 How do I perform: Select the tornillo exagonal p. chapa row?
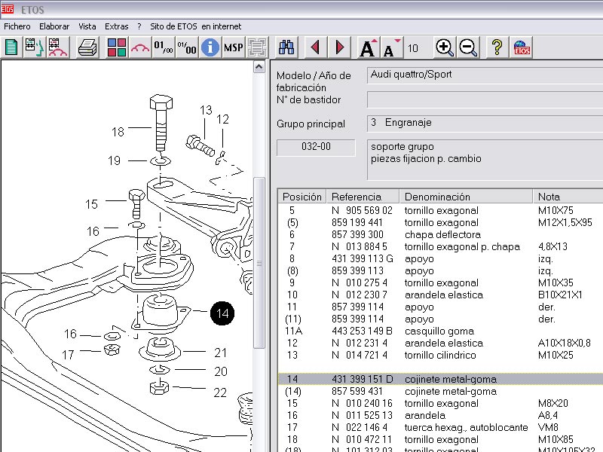pos(440,246)
